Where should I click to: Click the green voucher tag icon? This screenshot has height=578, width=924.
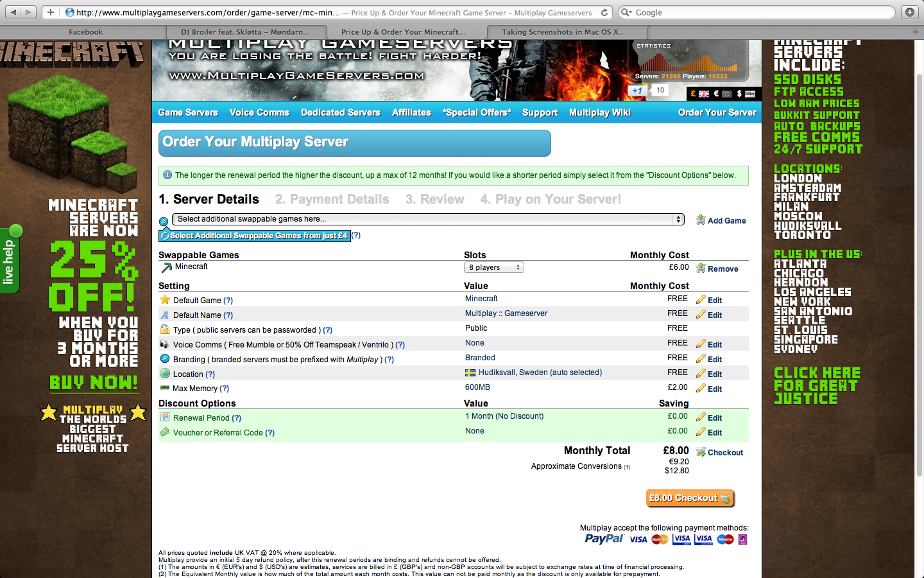[x=165, y=432]
